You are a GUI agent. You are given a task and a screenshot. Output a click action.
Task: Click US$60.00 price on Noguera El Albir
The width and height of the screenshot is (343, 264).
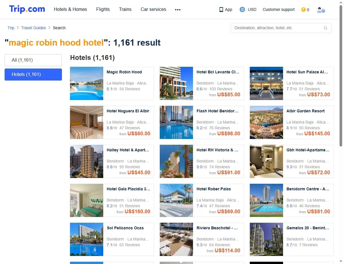pyautogui.click(x=139, y=133)
